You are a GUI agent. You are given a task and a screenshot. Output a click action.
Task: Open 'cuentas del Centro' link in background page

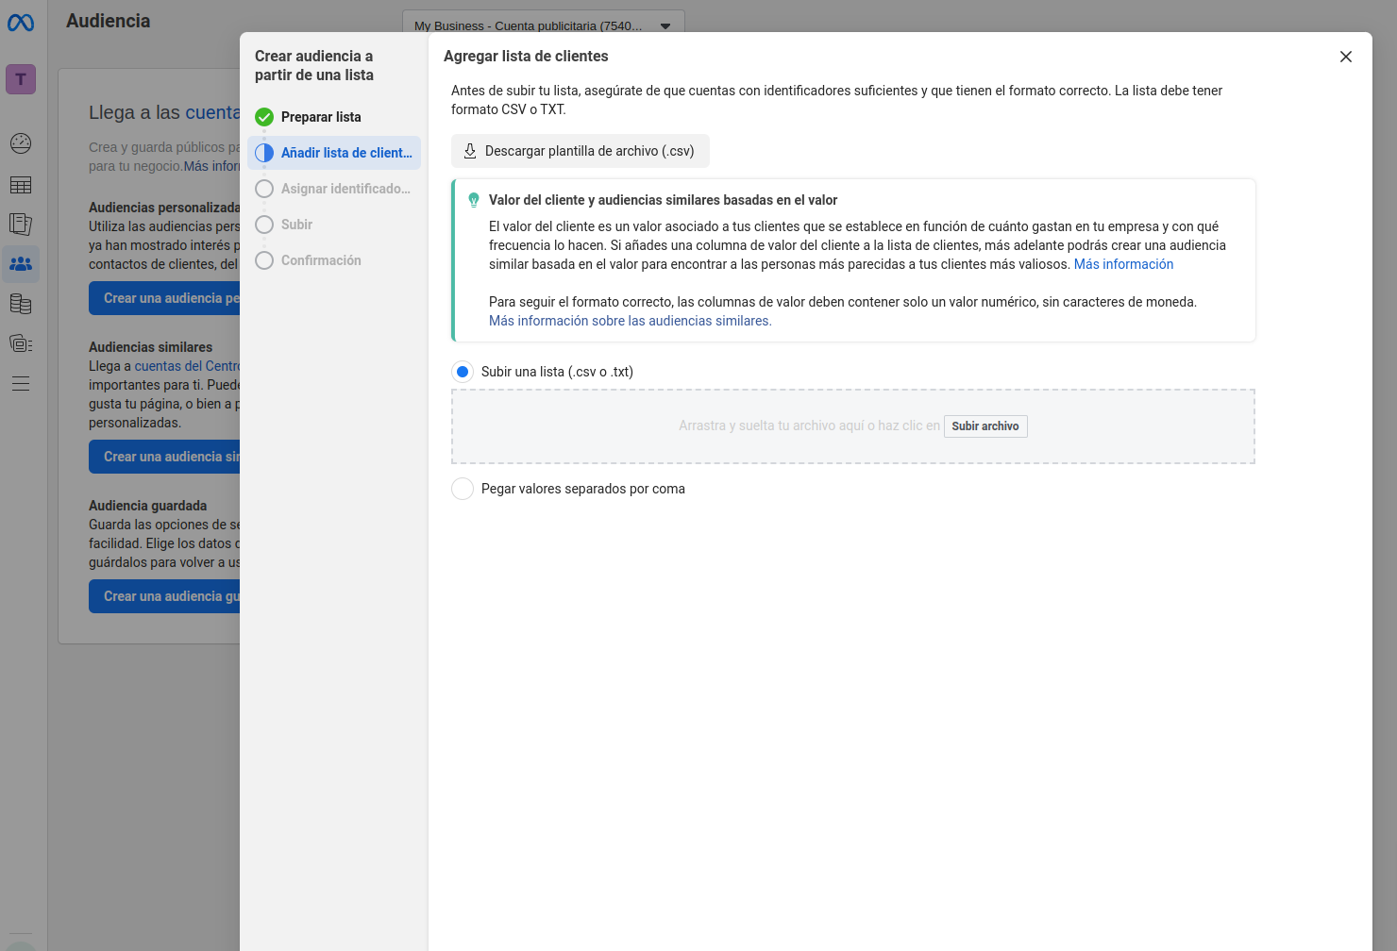pyautogui.click(x=187, y=366)
